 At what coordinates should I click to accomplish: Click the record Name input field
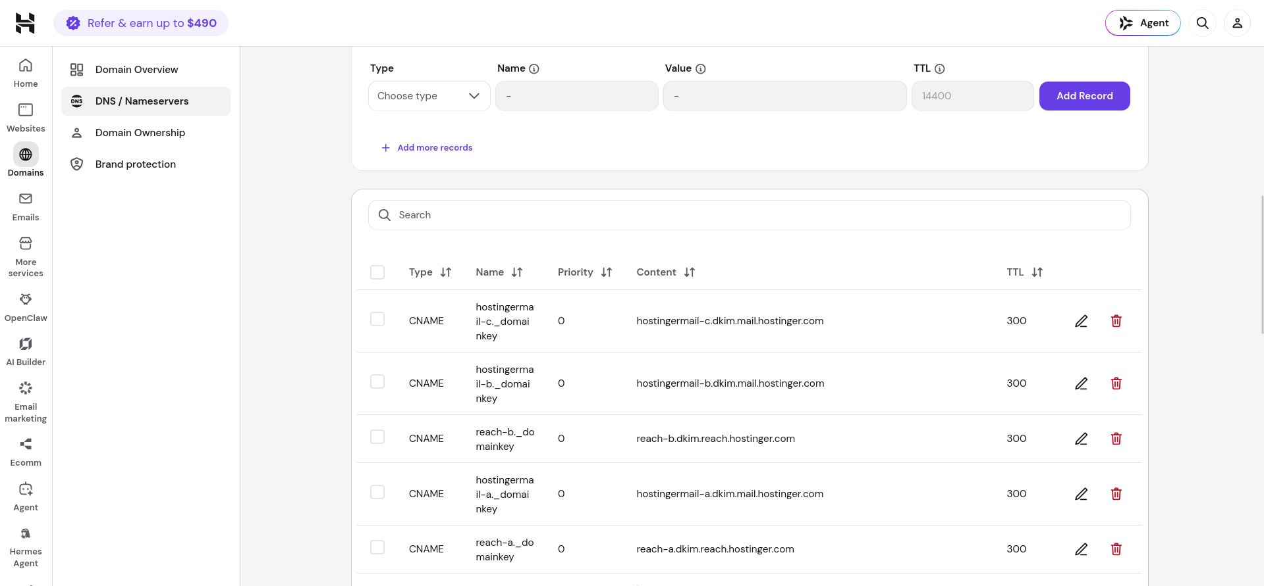tap(576, 96)
